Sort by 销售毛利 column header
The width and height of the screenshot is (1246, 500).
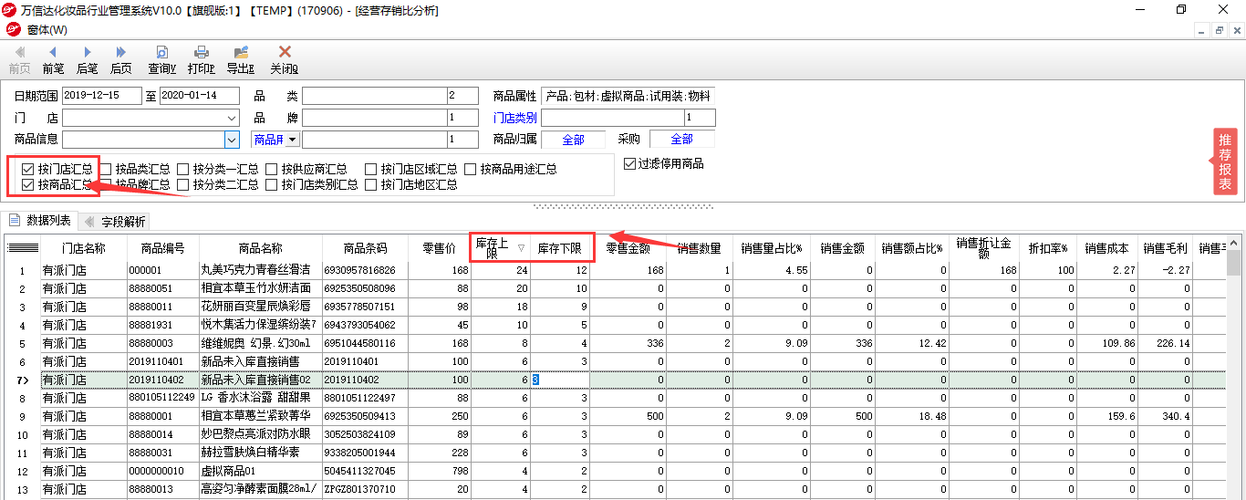coord(1165,248)
